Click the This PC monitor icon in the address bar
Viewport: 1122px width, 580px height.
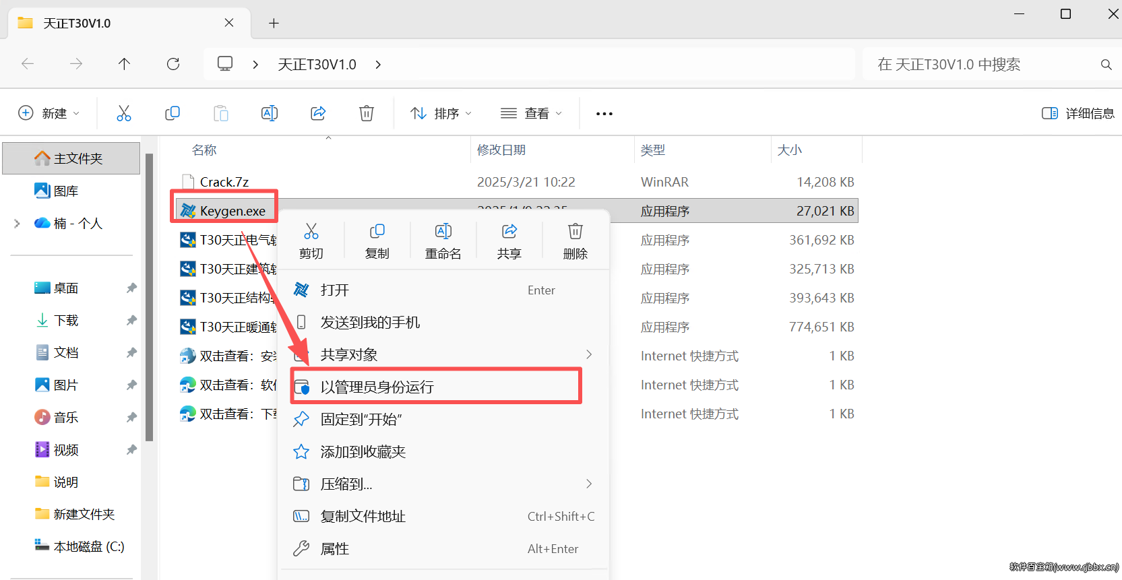[x=225, y=64]
